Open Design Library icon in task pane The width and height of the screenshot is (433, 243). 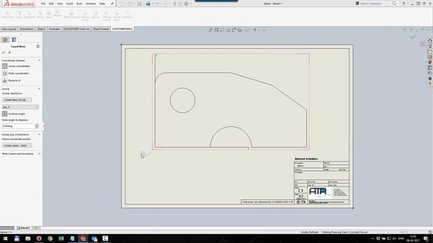430,47
